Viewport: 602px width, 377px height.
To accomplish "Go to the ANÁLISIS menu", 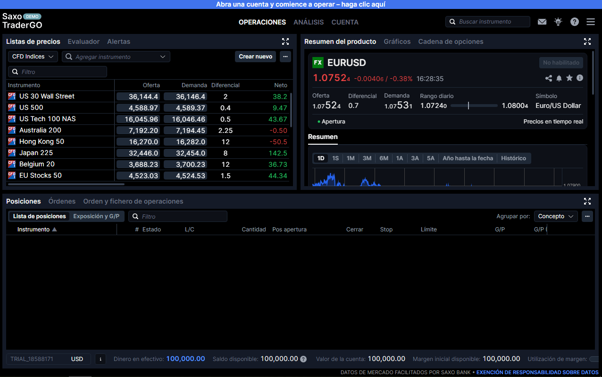I will coord(309,22).
